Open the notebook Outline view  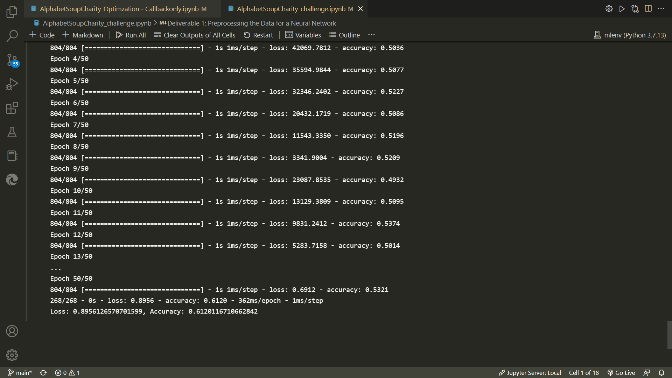(344, 35)
